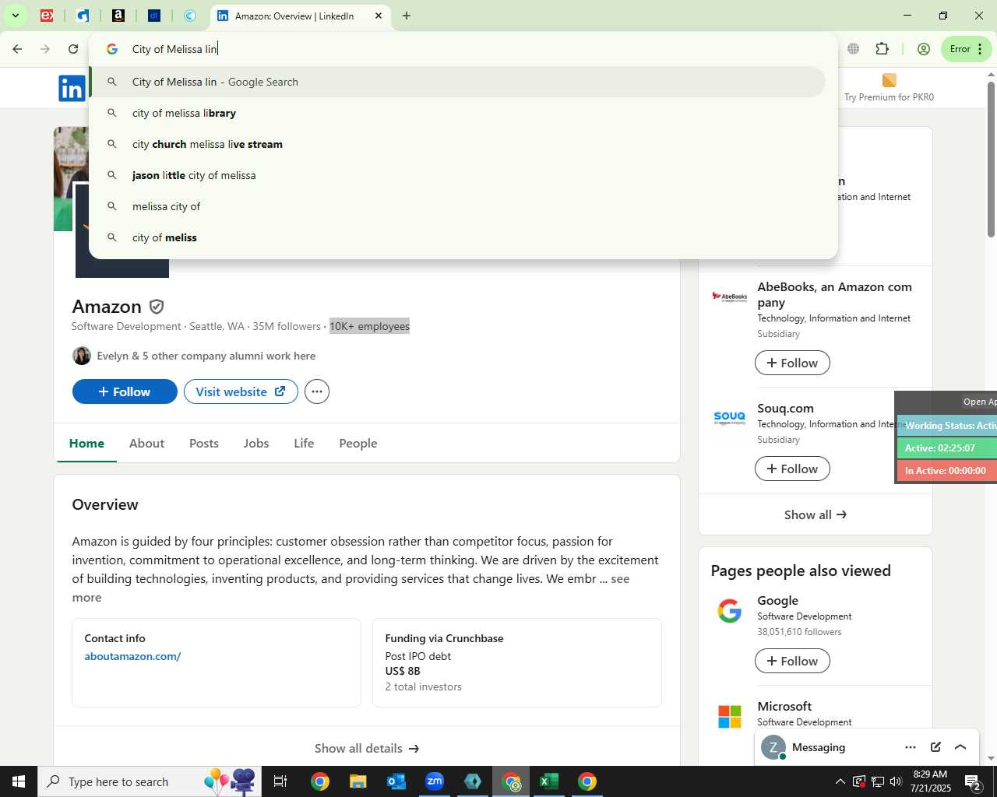Choose 'jason little city of melissa' suggestion

[x=457, y=175]
